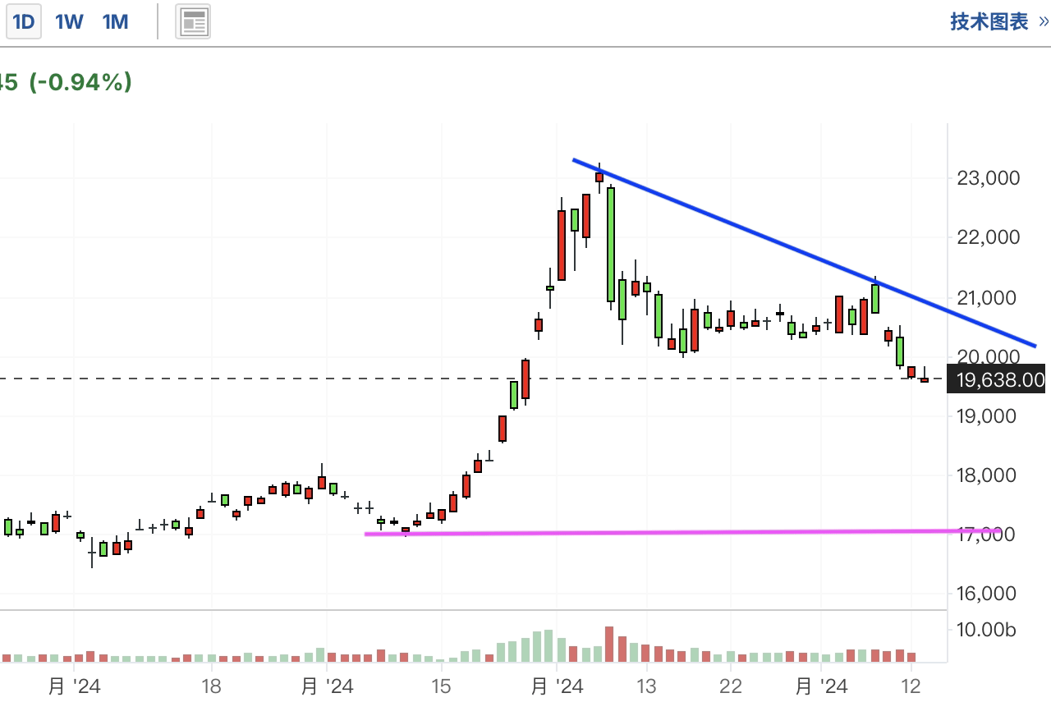Click the date label 22
The height and width of the screenshot is (716, 1051).
click(x=730, y=686)
